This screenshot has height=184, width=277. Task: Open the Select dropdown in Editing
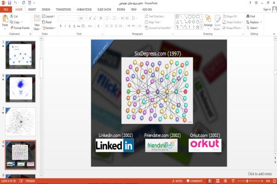pyautogui.click(x=253, y=28)
